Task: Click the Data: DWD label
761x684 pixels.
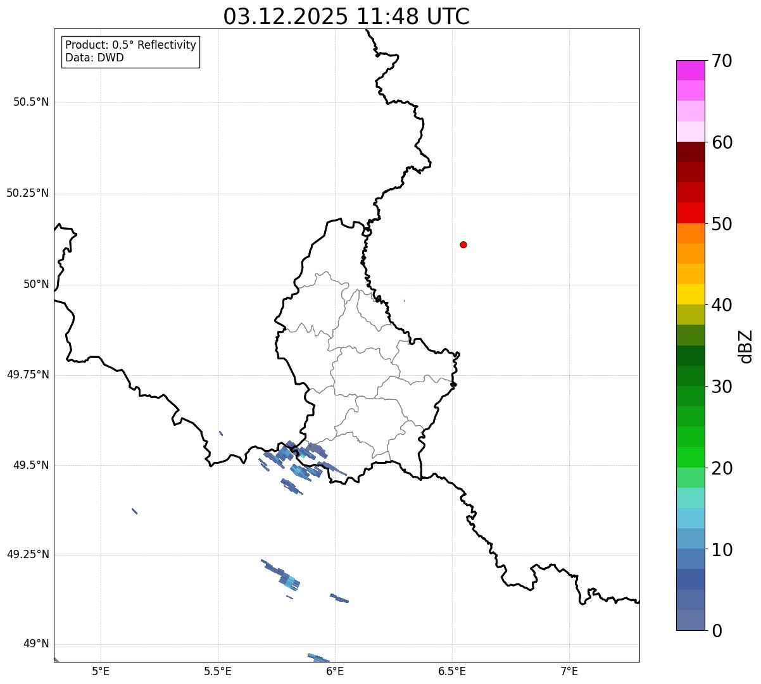Action: [x=94, y=58]
